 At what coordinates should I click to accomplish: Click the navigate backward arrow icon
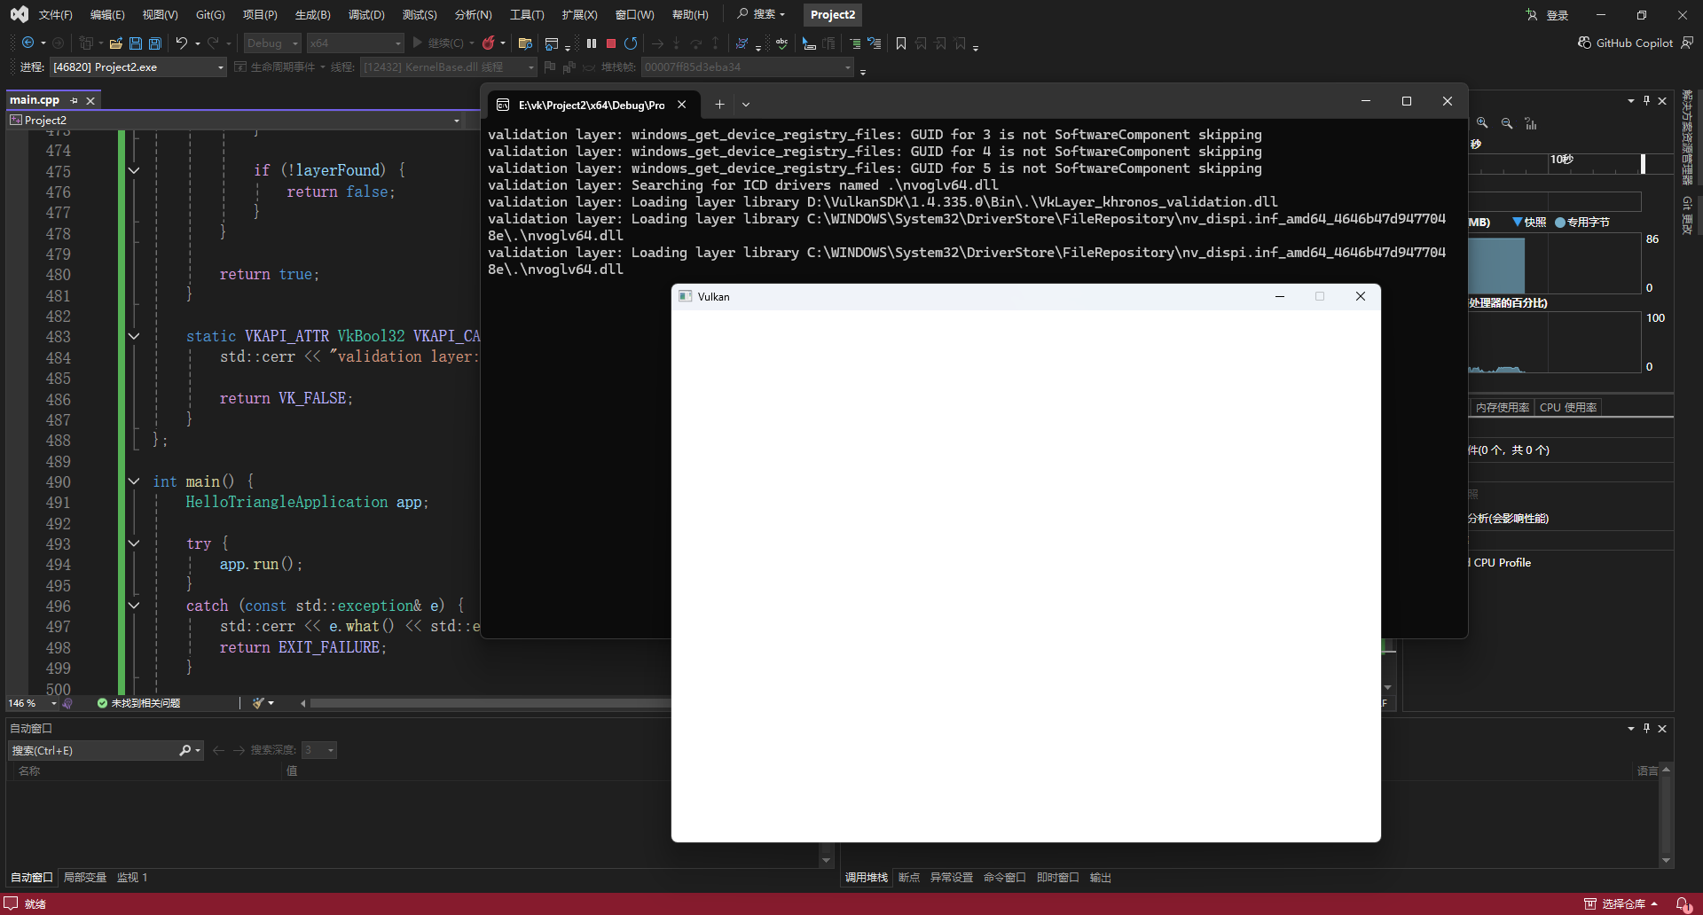(x=27, y=43)
